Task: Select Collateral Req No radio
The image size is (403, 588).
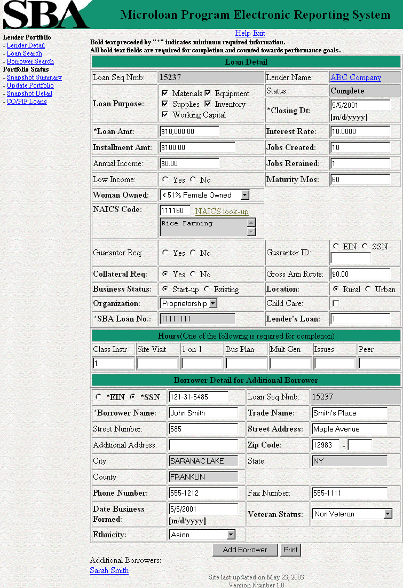Action: (x=193, y=274)
